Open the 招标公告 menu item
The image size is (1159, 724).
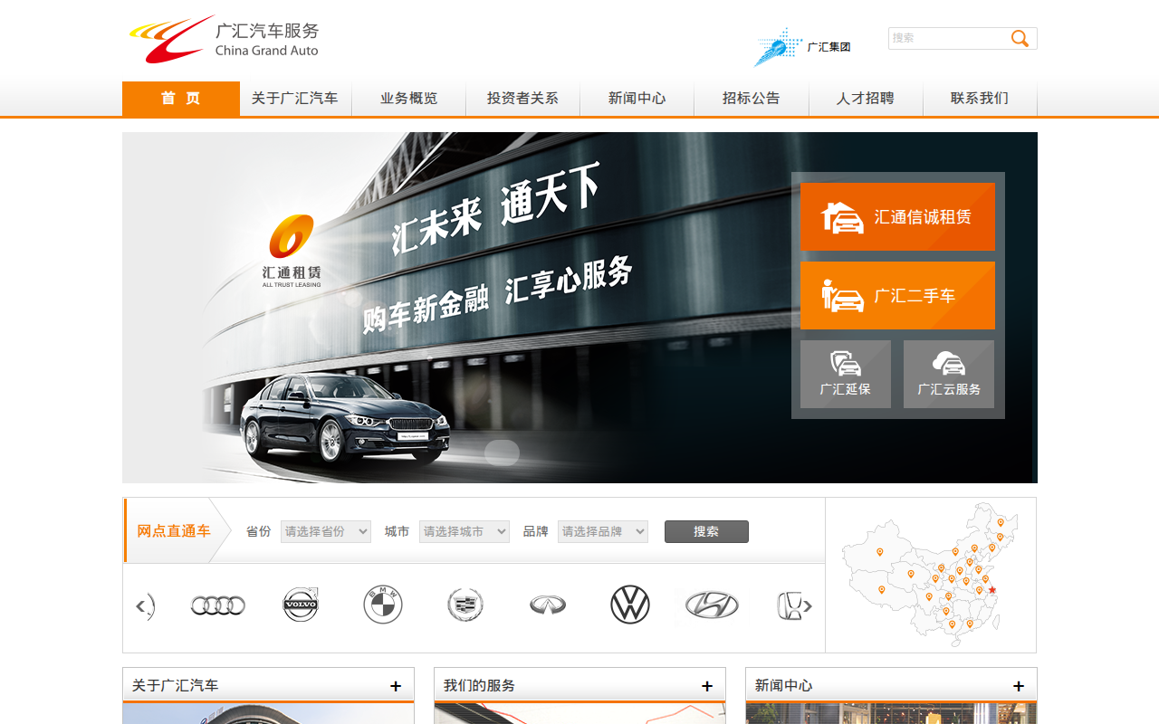[x=752, y=99]
